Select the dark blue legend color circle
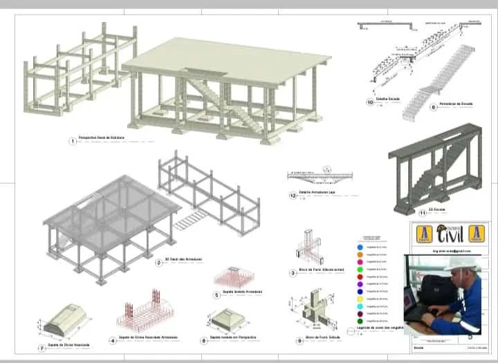The height and width of the screenshot is (363, 498). [360, 292]
